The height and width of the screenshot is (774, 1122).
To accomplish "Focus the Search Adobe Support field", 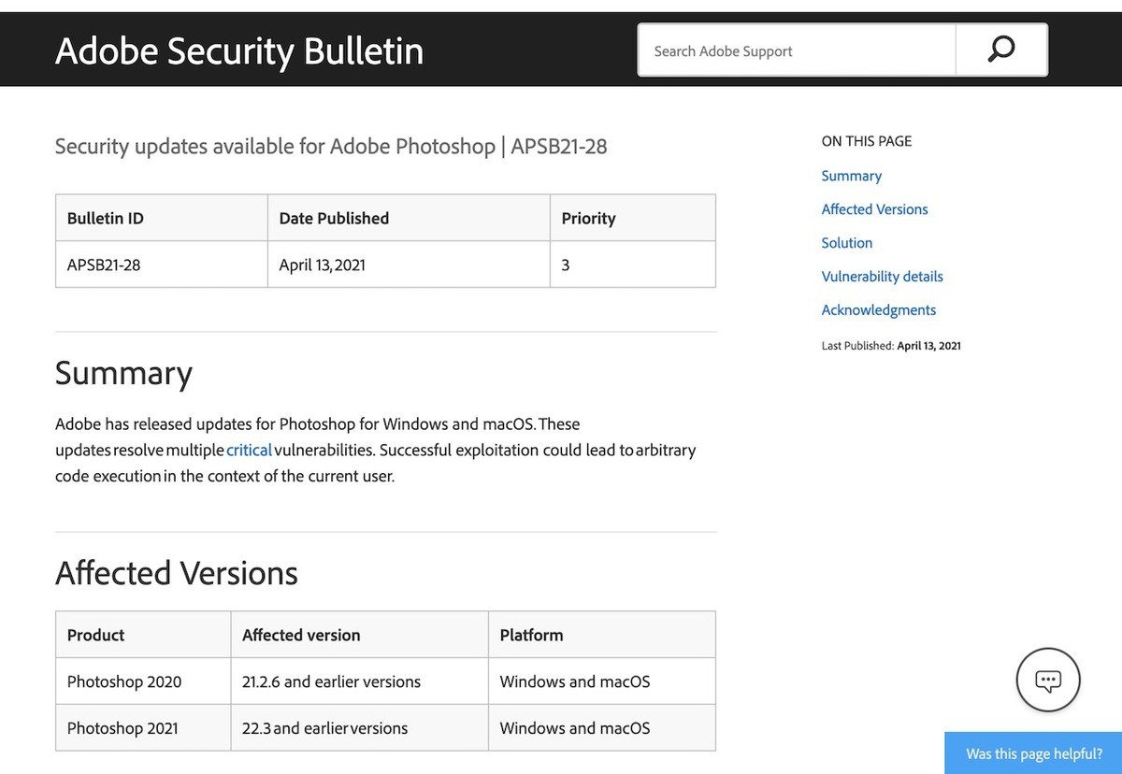I will 798,50.
